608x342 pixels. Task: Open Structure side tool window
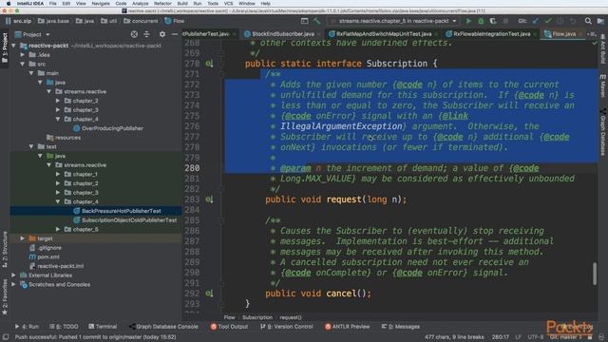[x=5, y=249]
